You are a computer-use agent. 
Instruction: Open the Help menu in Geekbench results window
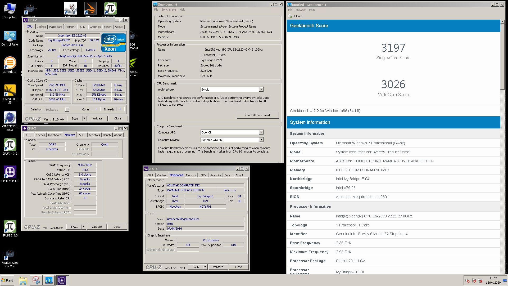(x=312, y=10)
